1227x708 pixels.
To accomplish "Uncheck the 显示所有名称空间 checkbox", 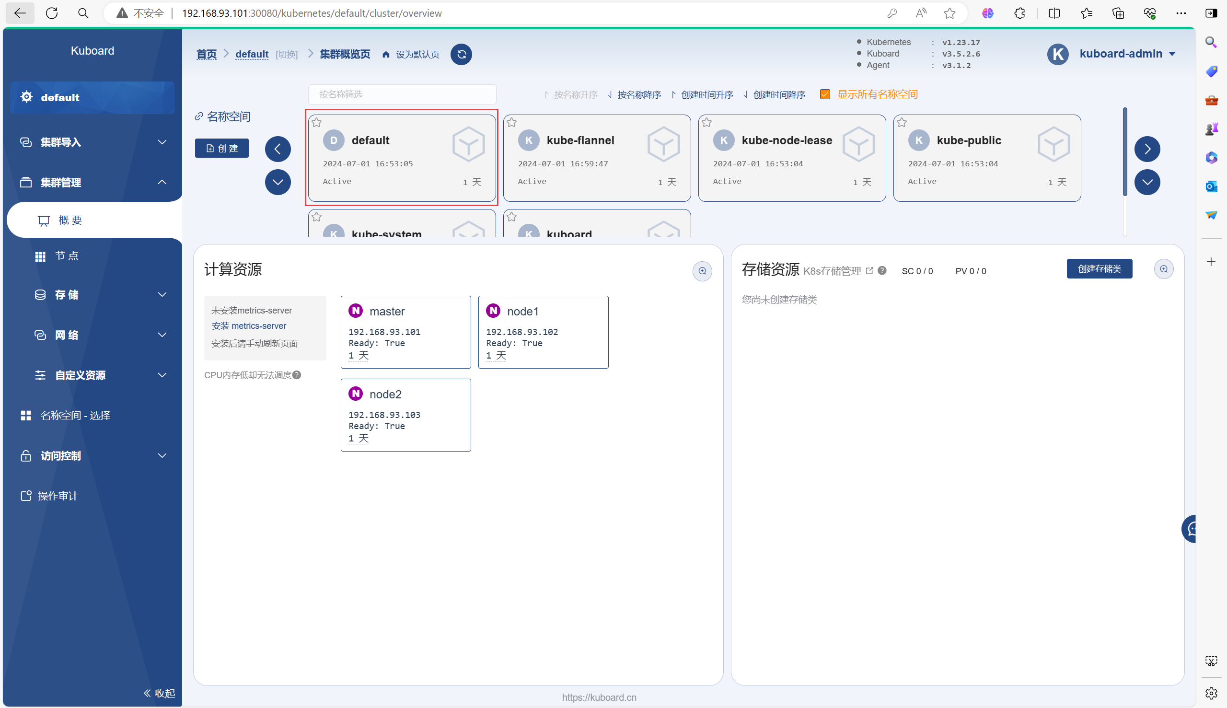I will (824, 94).
